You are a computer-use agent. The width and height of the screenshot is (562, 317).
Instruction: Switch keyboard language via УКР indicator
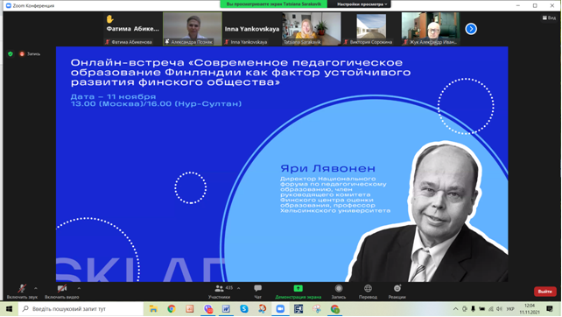510,309
